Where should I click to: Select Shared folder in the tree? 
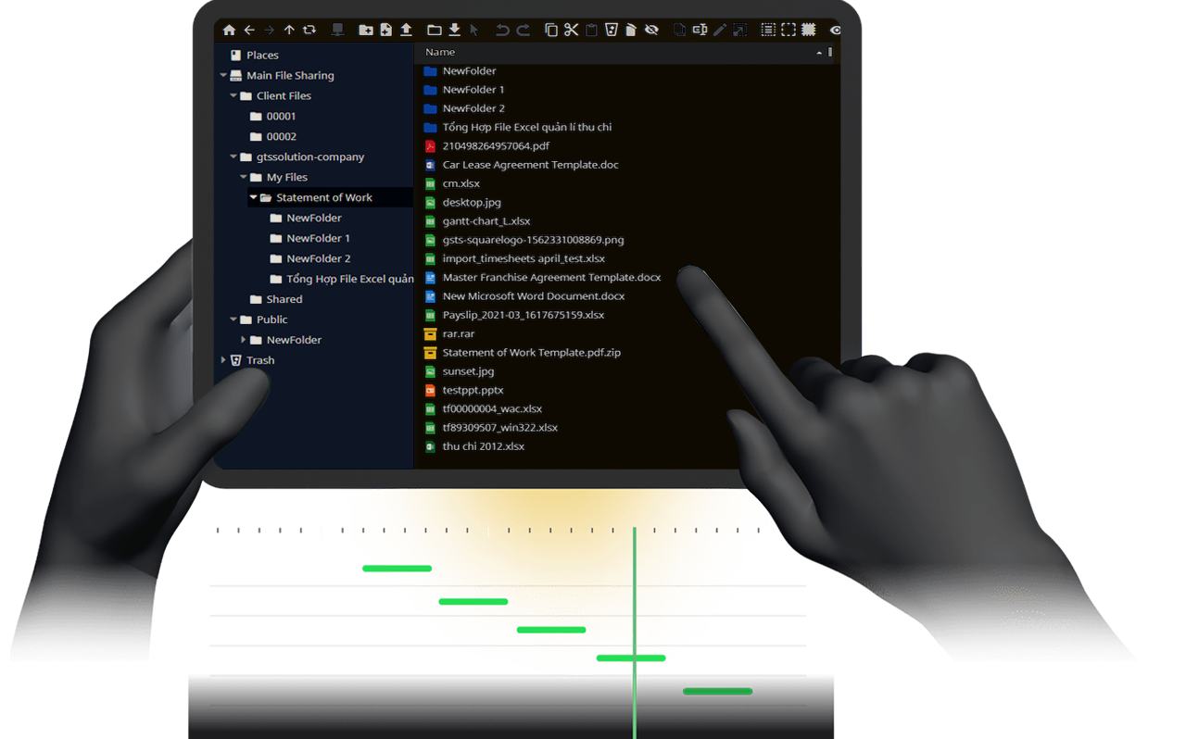click(284, 299)
